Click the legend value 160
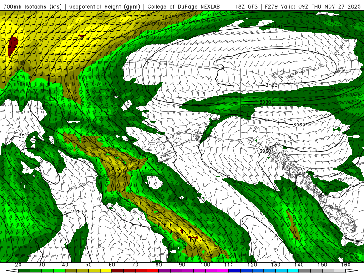The image size is (364, 273). [x=346, y=265]
